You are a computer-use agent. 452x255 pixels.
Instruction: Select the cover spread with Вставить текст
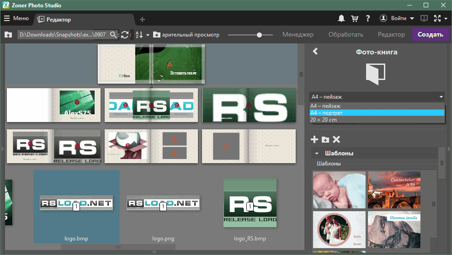click(x=151, y=64)
